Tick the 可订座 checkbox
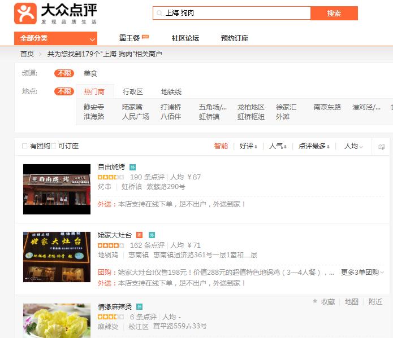Viewport: 393px width, 338px height. pyautogui.click(x=53, y=146)
